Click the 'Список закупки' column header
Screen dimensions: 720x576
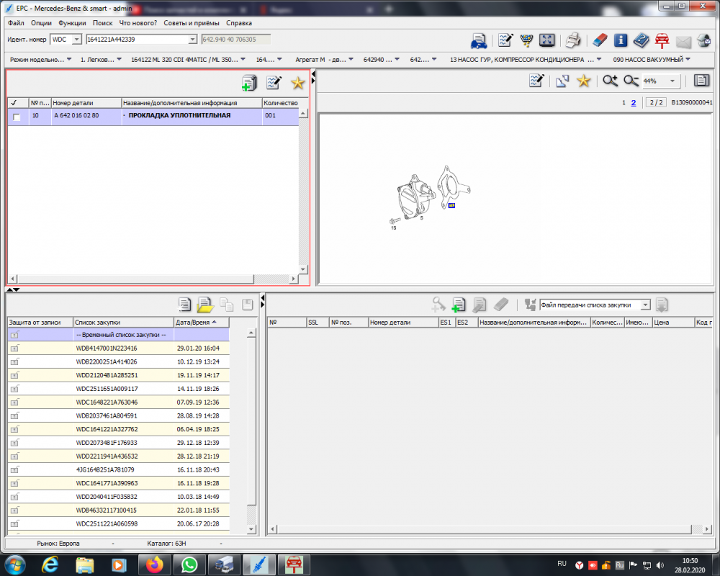124,323
